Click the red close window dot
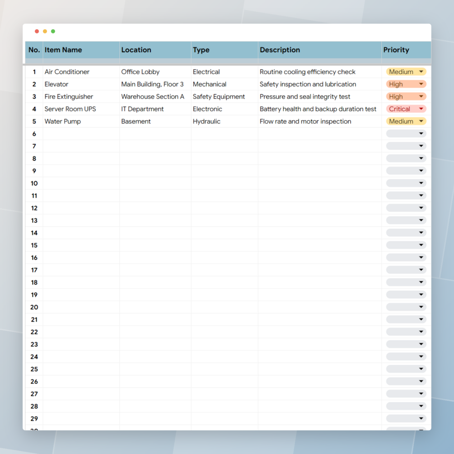This screenshot has width=454, height=454. point(37,31)
